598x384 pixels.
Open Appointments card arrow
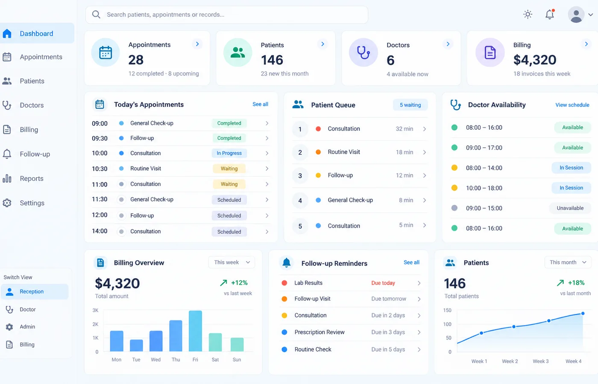197,44
